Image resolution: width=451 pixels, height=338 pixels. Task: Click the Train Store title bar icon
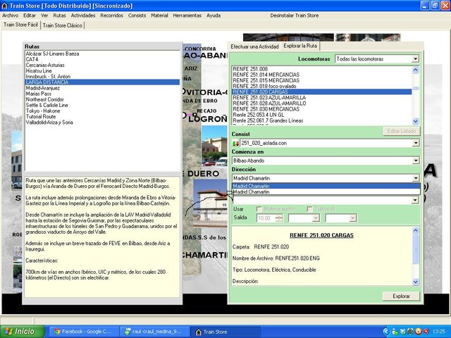5,5
